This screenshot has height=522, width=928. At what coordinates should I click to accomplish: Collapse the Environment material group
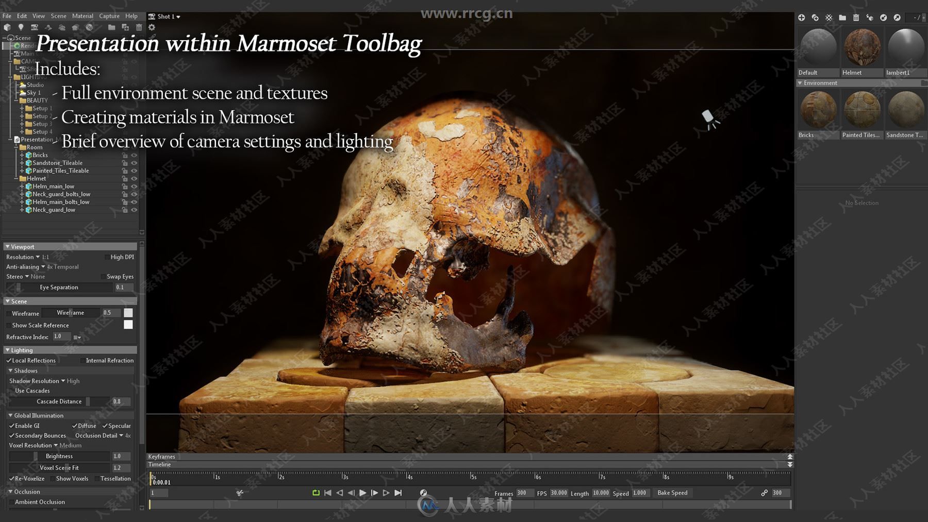pos(800,83)
